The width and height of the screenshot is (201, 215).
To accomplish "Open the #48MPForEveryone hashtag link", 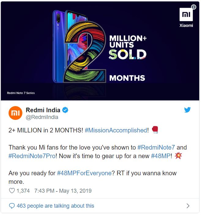I will tap(84, 173).
